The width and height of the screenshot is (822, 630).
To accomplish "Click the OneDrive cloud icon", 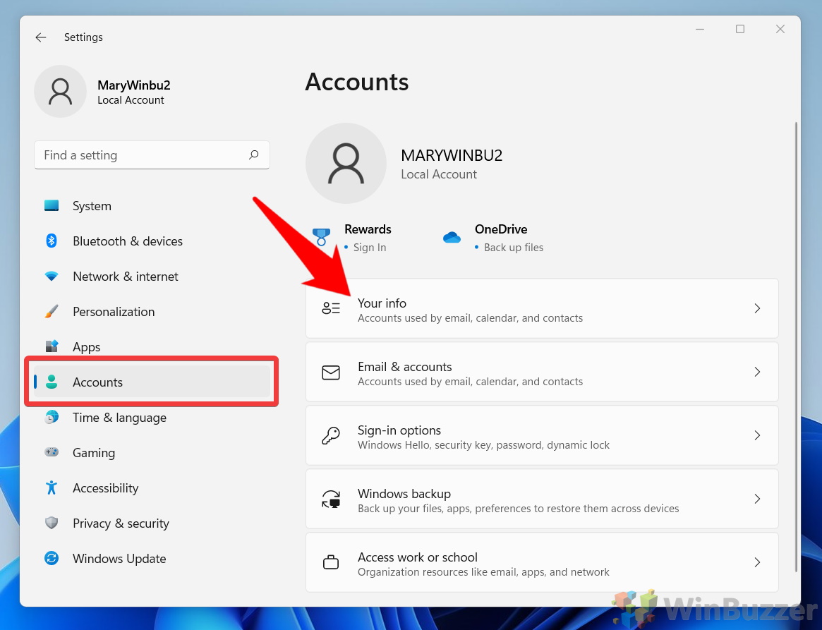I will [x=452, y=238].
